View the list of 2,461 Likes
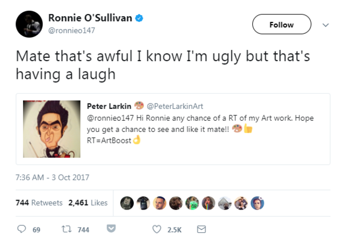The image size is (349, 243). click(x=88, y=203)
